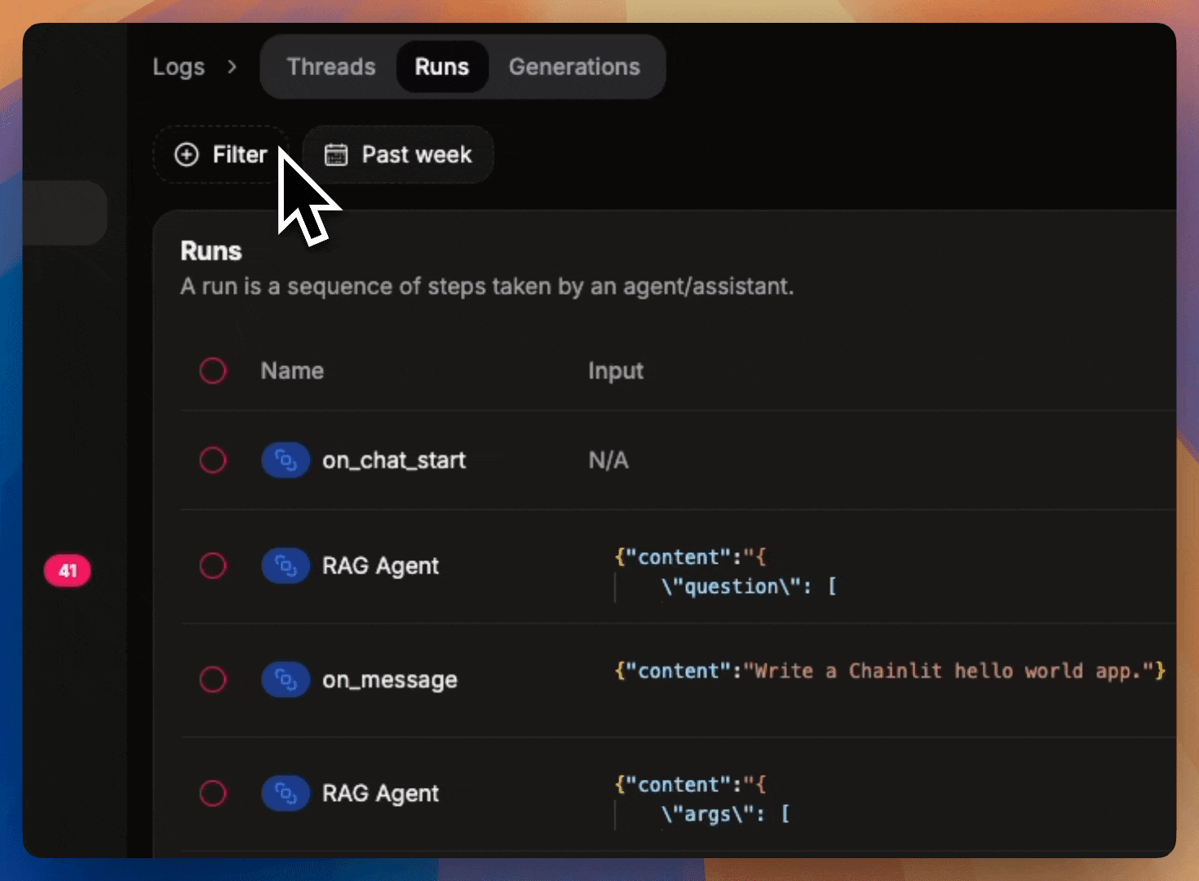This screenshot has height=881, width=1199.
Task: Open the Past week date range picker
Action: 397,154
